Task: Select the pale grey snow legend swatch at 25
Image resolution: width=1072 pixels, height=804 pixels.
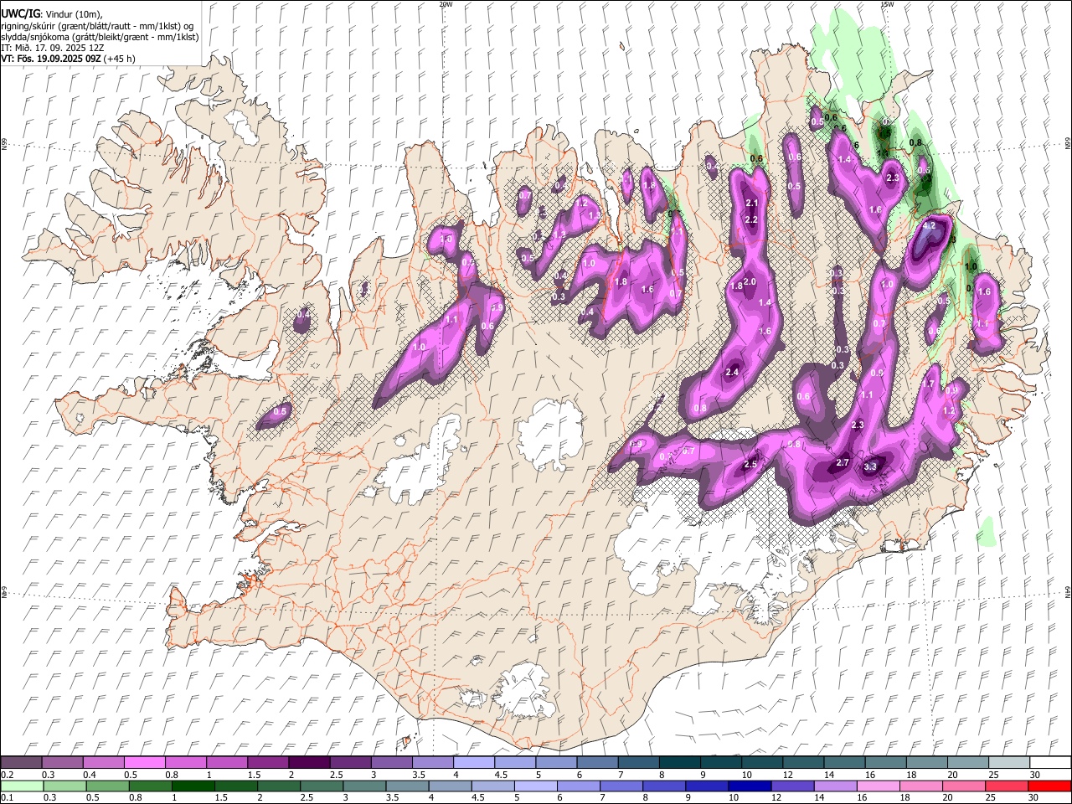Action: pyautogui.click(x=1009, y=763)
